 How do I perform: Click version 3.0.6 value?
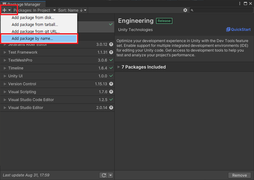[102, 60]
